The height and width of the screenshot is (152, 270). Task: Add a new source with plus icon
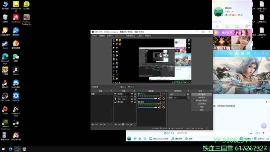pyautogui.click(x=116, y=124)
